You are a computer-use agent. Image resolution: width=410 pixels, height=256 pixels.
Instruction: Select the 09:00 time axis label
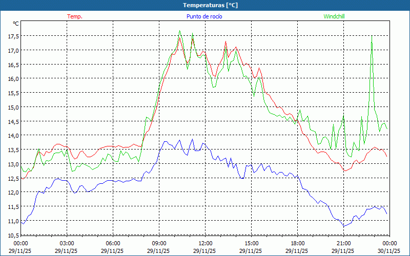[x=159, y=243]
